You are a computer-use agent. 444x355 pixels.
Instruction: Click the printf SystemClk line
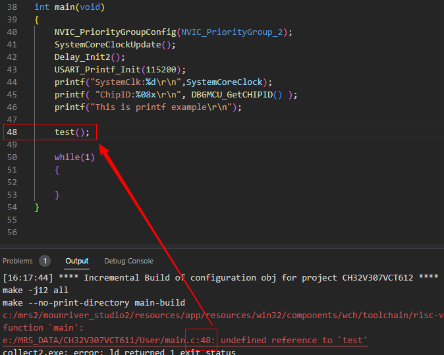(163, 82)
